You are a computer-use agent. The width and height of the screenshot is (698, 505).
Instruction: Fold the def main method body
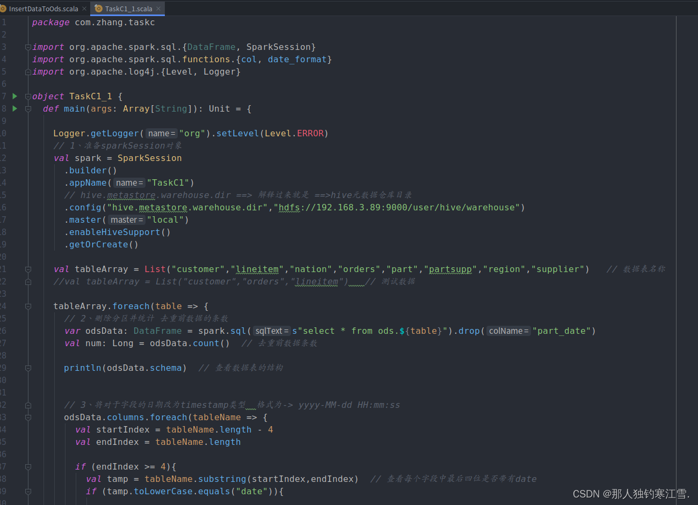click(28, 109)
